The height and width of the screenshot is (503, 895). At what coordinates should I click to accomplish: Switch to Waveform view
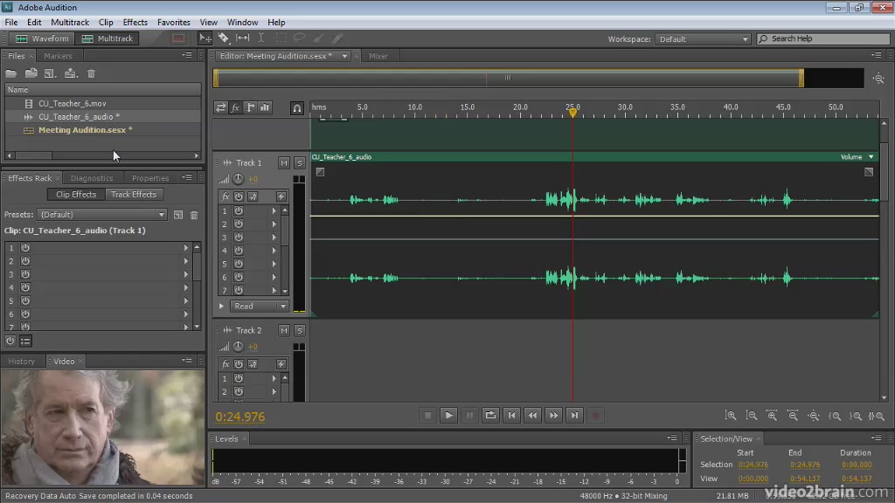pos(42,38)
